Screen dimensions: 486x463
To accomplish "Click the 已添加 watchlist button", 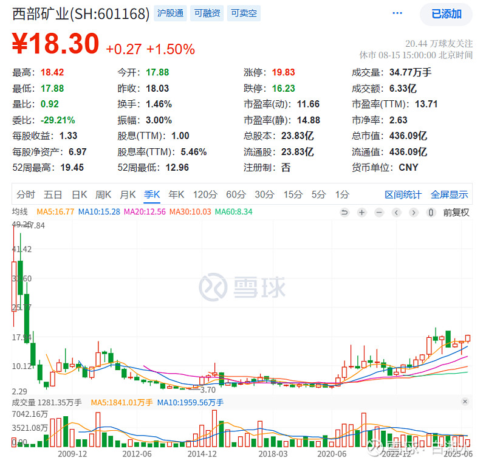I will point(447,14).
